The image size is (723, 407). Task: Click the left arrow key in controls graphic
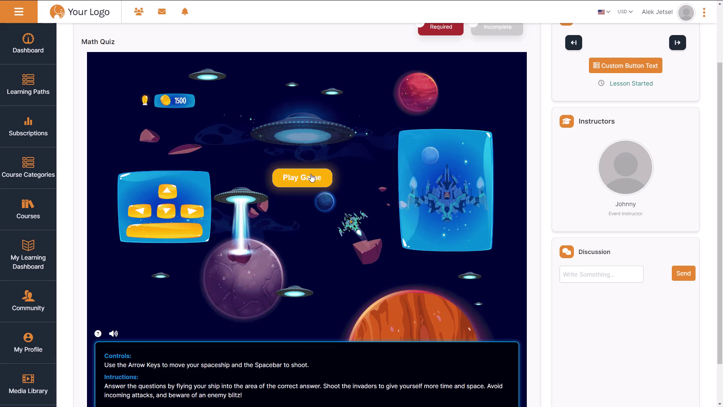pos(140,211)
